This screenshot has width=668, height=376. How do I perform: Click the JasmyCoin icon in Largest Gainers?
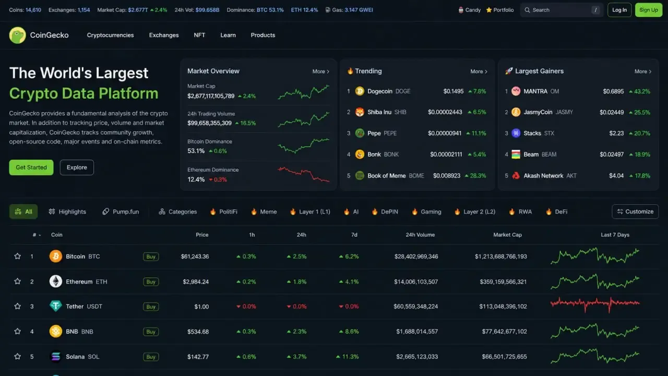point(516,112)
